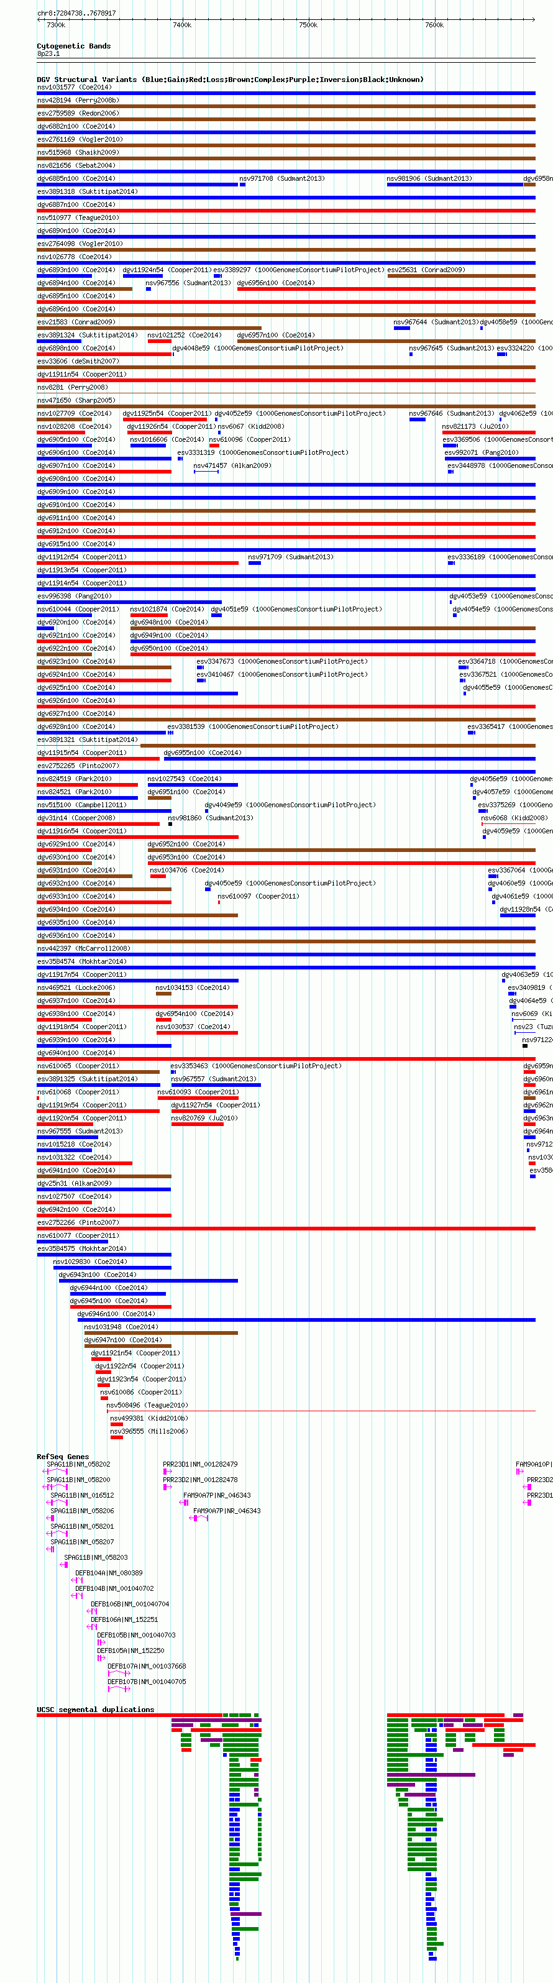Open gene DEFB107B|NM_001040705

147,1682
